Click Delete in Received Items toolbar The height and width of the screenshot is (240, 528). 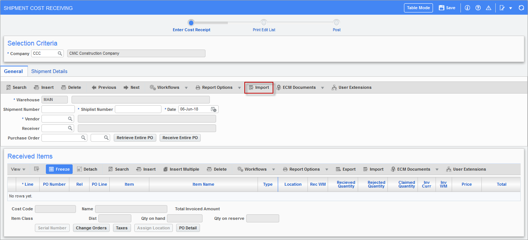pos(216,169)
